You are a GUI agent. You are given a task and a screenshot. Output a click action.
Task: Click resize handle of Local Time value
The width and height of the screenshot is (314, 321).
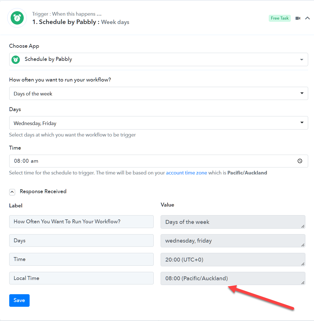pos(303,283)
